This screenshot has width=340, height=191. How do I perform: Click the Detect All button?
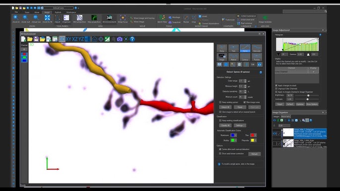[226, 107]
